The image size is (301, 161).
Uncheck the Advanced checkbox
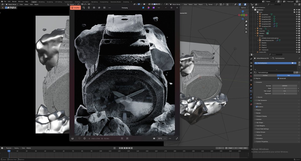pos(278,78)
